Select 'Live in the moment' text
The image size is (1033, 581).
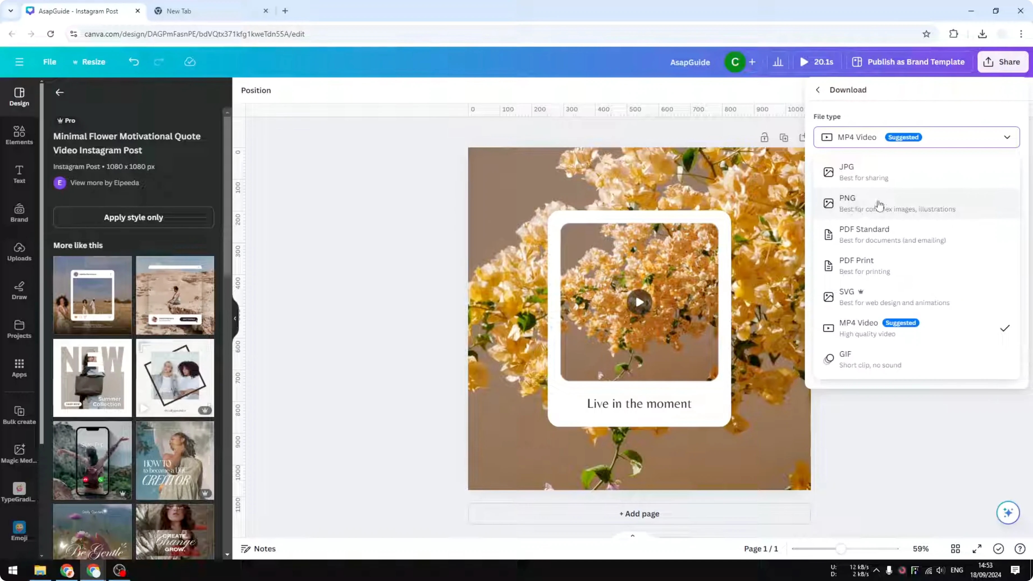click(639, 403)
